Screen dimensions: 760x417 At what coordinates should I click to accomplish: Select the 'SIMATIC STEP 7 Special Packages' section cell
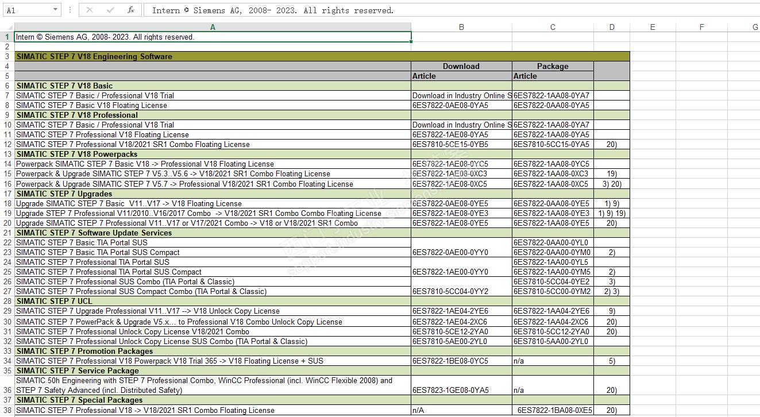pos(213,400)
